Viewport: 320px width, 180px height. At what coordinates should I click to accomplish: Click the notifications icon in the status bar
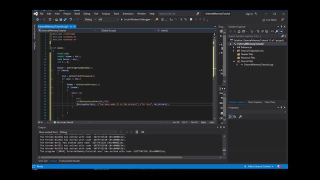(x=279, y=166)
